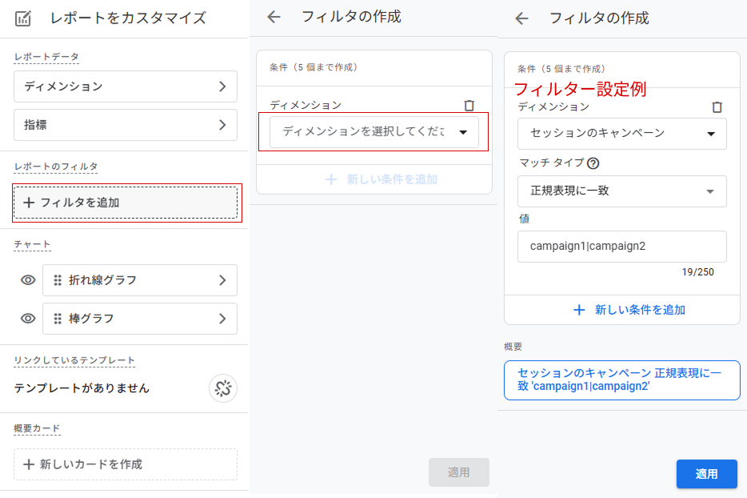
Task: Grab the 棒グラフ drag handle icon
Action: coord(58,319)
